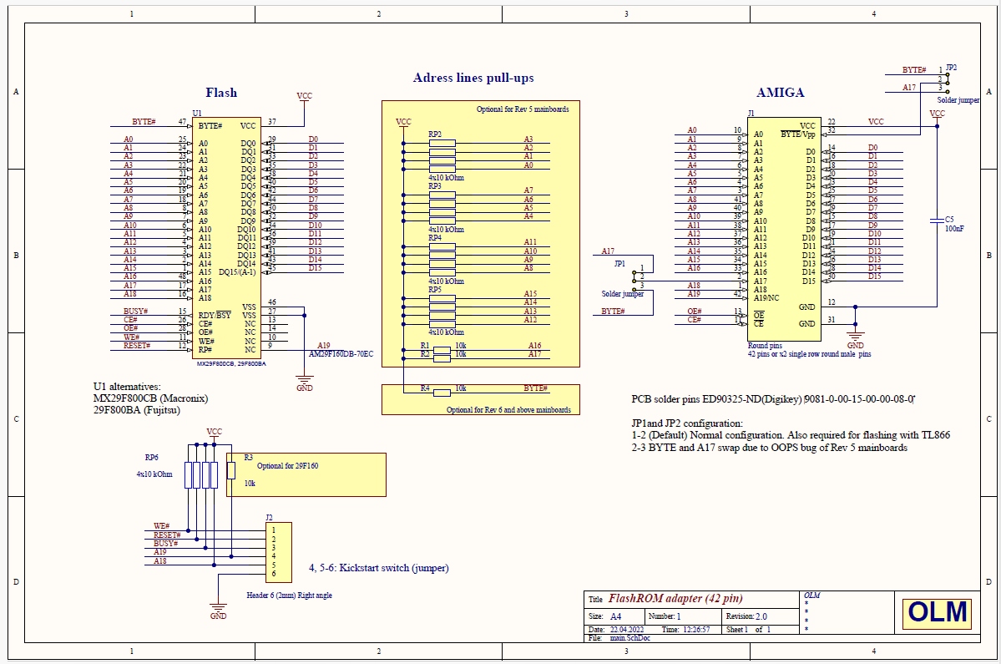Viewport: 1001px width, 664px height.
Task: Click the R3 resistor designator
Action: (x=248, y=458)
